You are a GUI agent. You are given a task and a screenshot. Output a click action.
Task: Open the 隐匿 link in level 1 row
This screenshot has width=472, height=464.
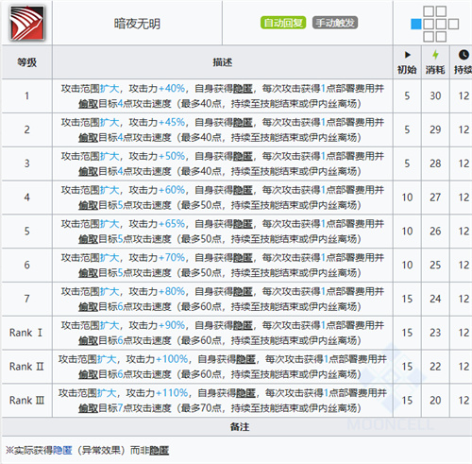(243, 89)
